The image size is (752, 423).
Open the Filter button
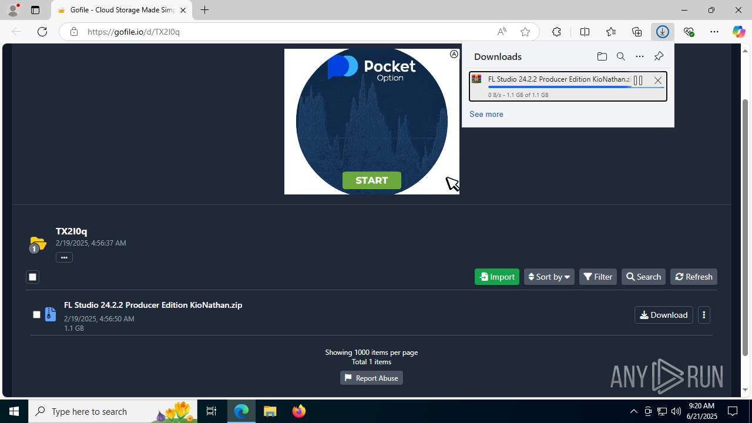pos(598,277)
